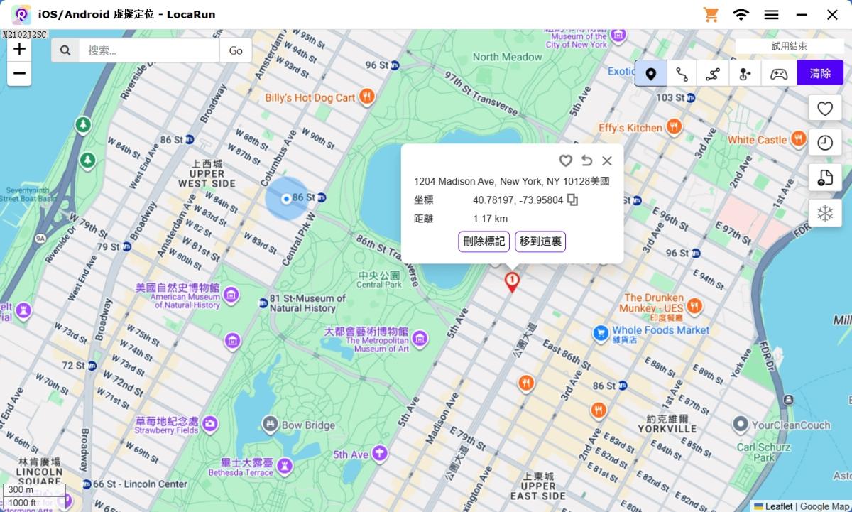Check the Wi-Fi connection icon

coord(741,14)
